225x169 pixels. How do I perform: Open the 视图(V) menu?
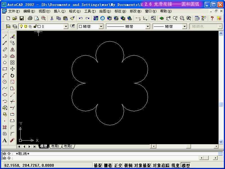[x=44, y=11]
